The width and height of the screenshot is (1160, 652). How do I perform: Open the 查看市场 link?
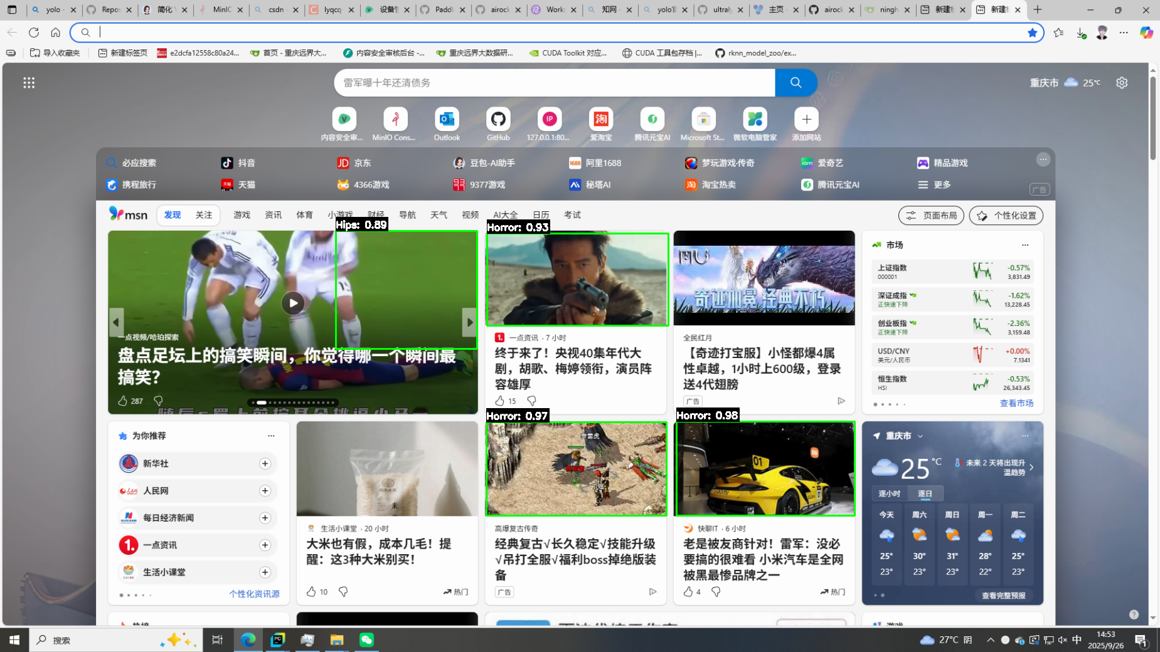pos(1016,403)
